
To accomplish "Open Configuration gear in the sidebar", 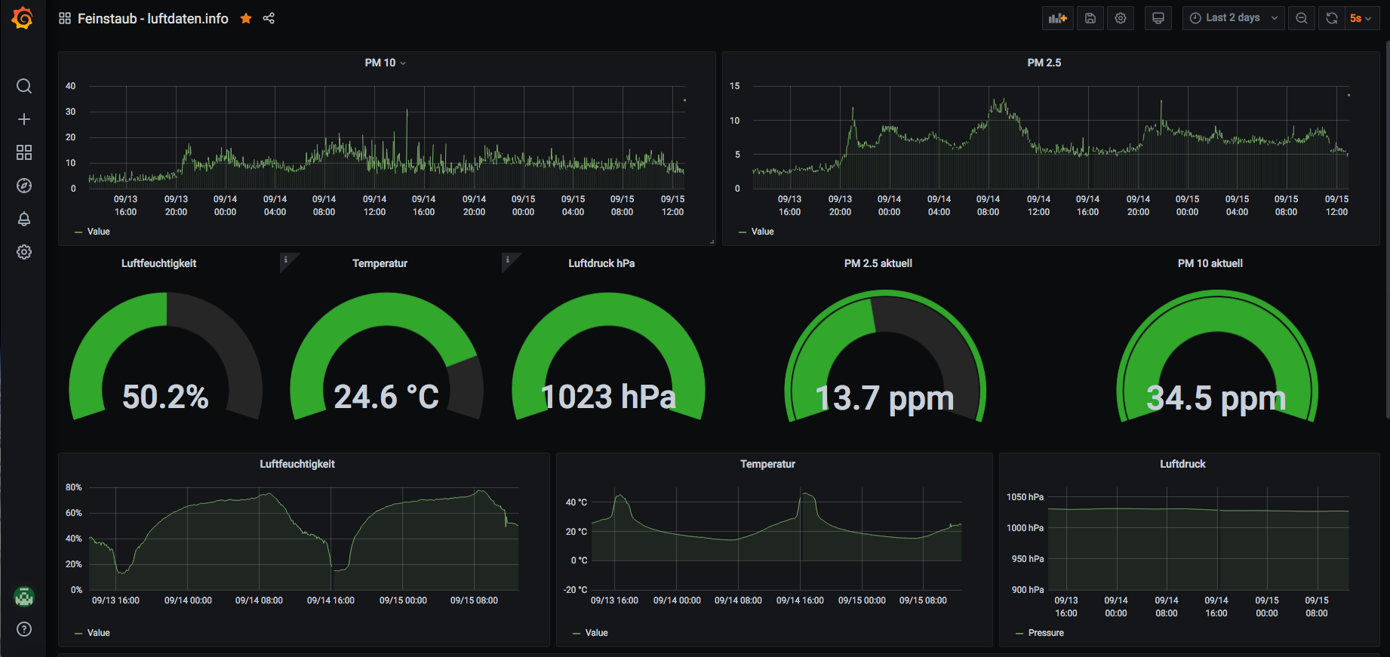I will point(24,252).
